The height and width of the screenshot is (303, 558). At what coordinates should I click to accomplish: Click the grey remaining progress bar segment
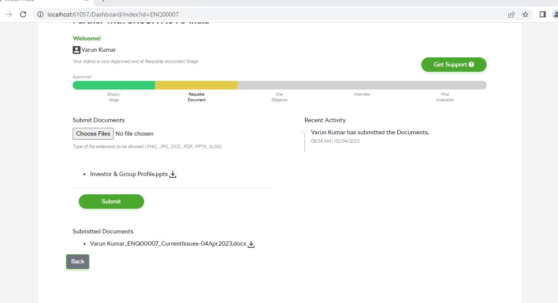point(362,85)
